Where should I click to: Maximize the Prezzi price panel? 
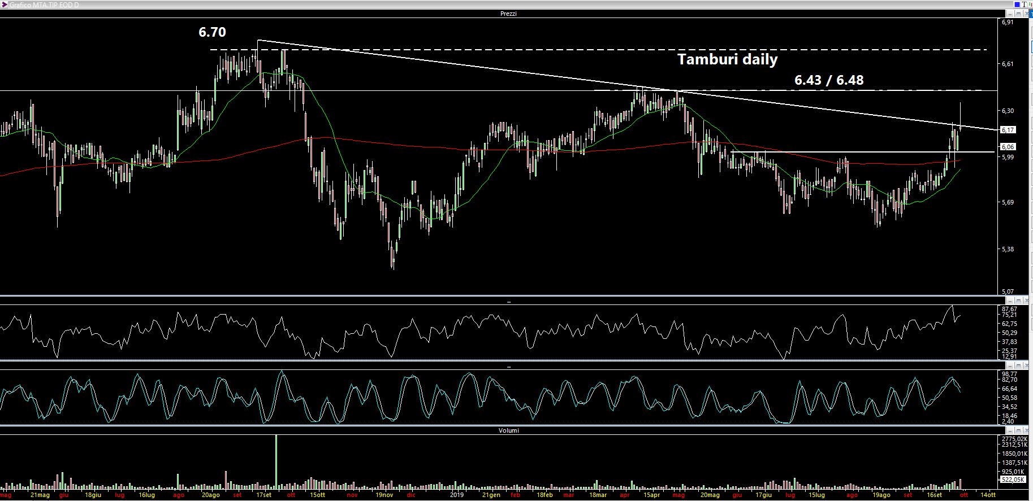(x=1018, y=13)
